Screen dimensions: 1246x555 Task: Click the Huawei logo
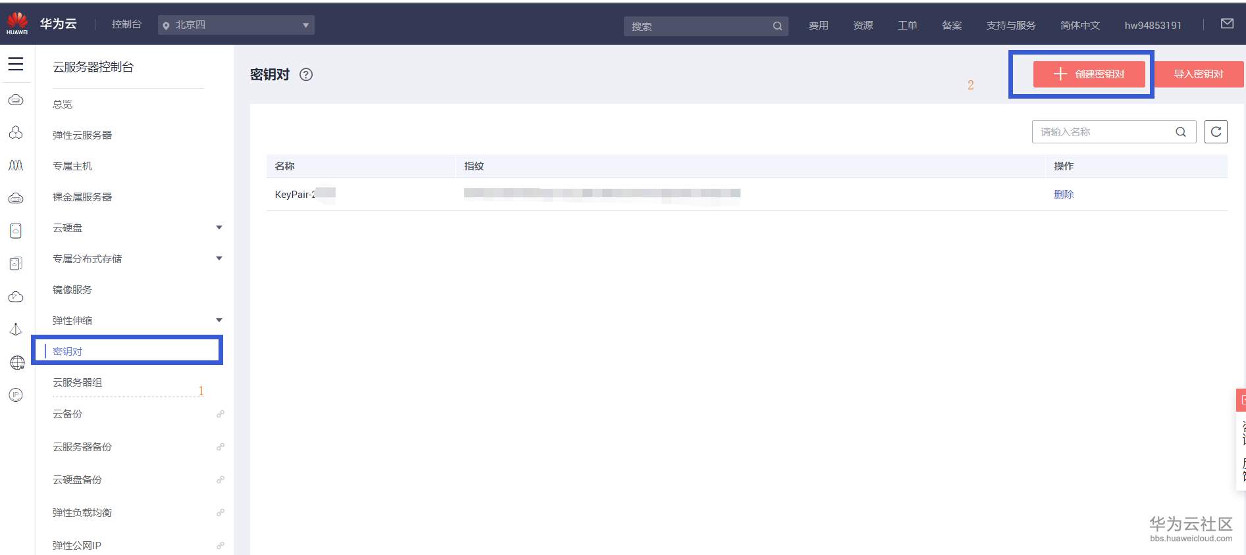(17, 24)
